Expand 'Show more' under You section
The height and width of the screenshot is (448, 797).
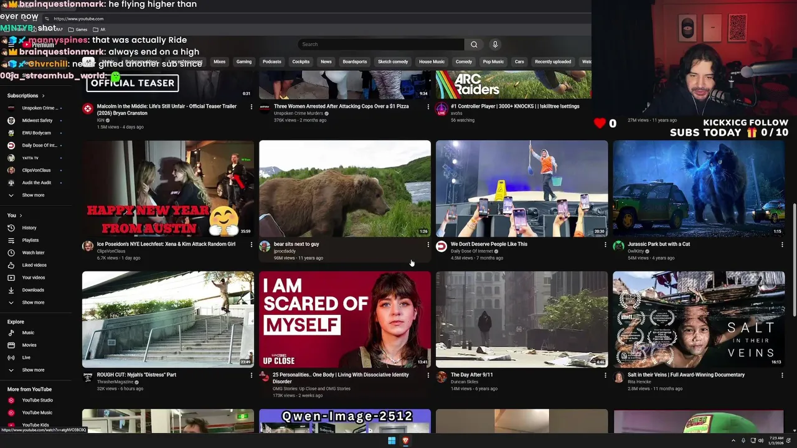(33, 302)
